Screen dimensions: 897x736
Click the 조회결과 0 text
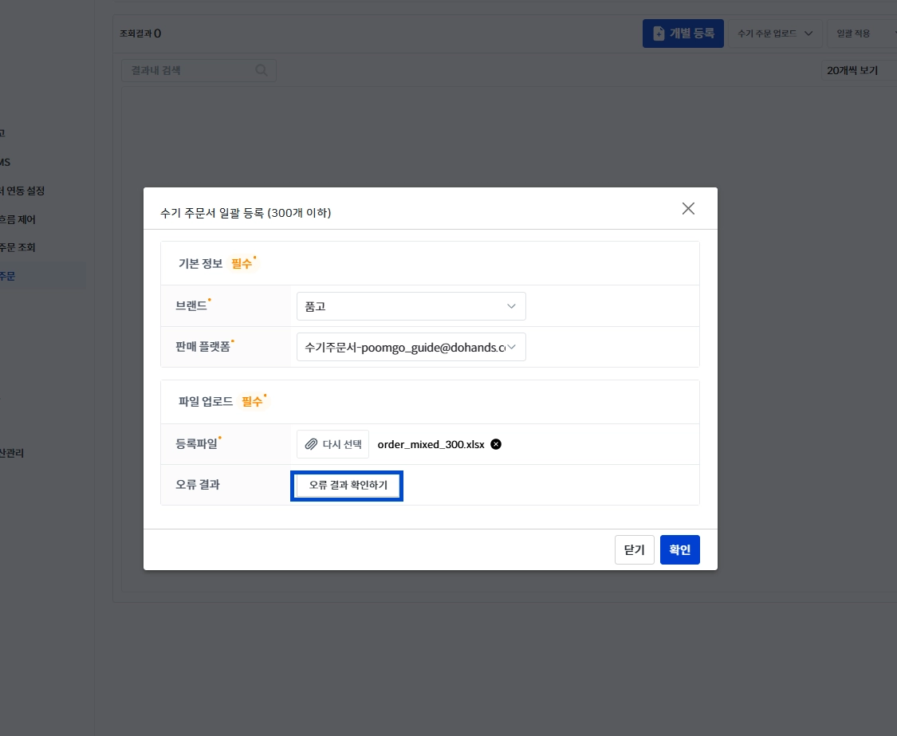click(x=140, y=33)
